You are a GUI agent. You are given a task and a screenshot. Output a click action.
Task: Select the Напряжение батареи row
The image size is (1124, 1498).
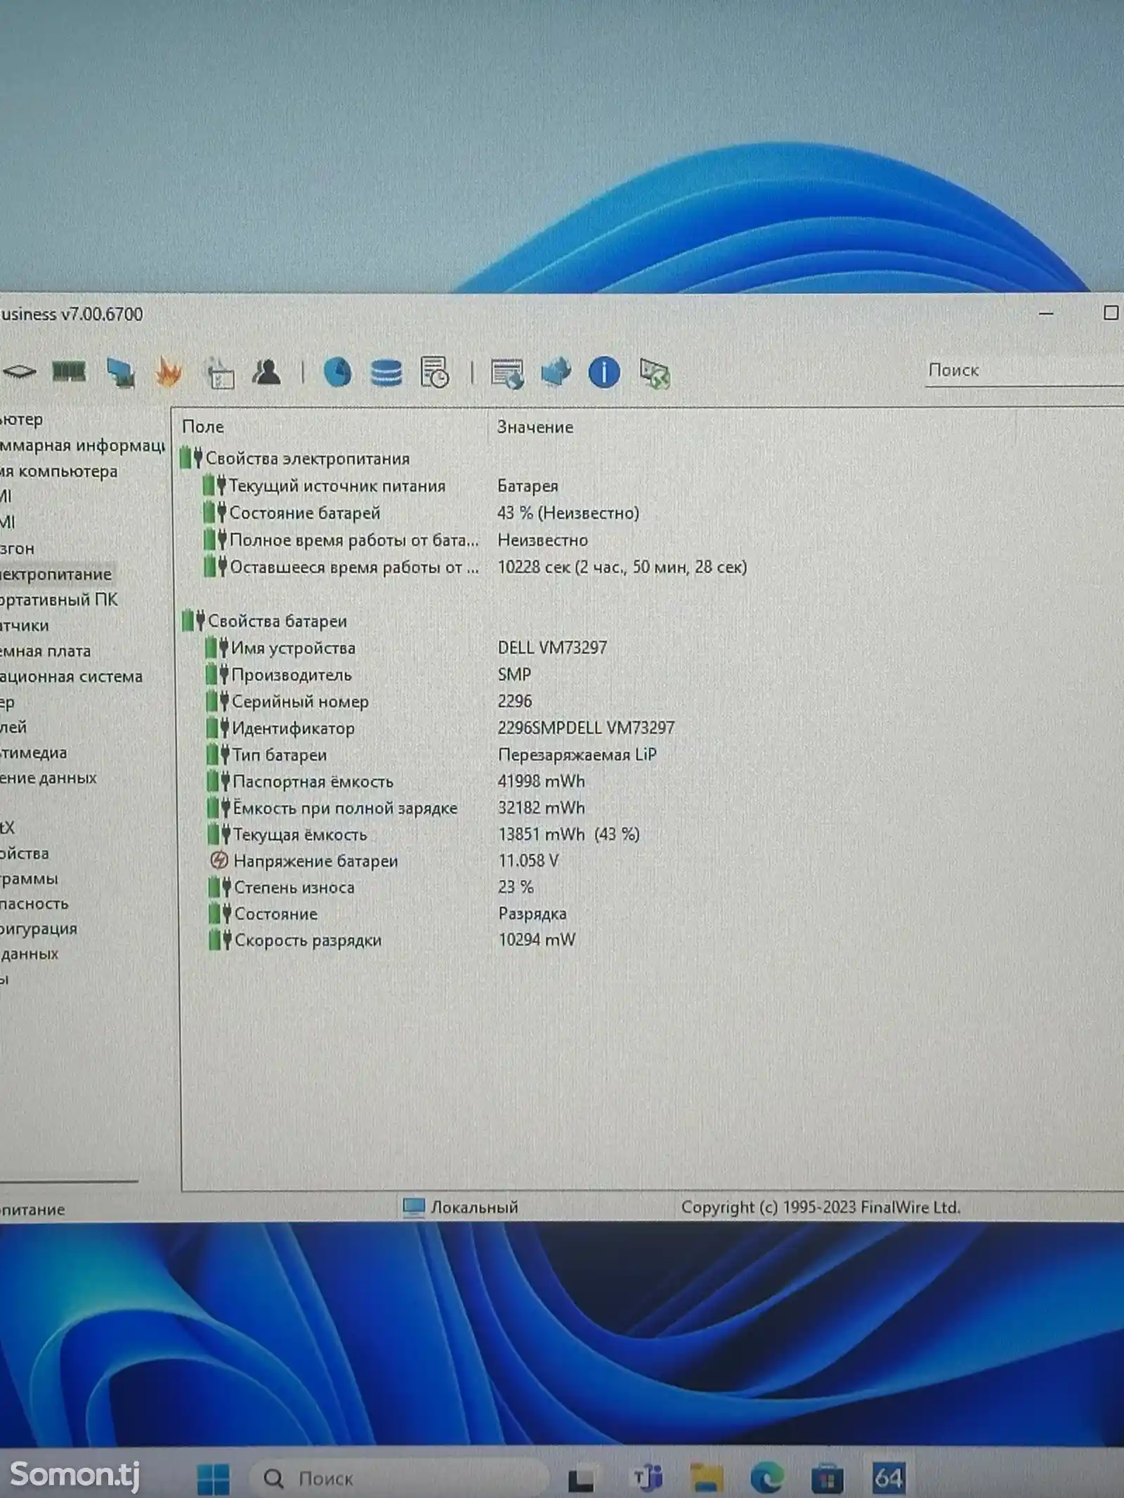pyautogui.click(x=385, y=860)
